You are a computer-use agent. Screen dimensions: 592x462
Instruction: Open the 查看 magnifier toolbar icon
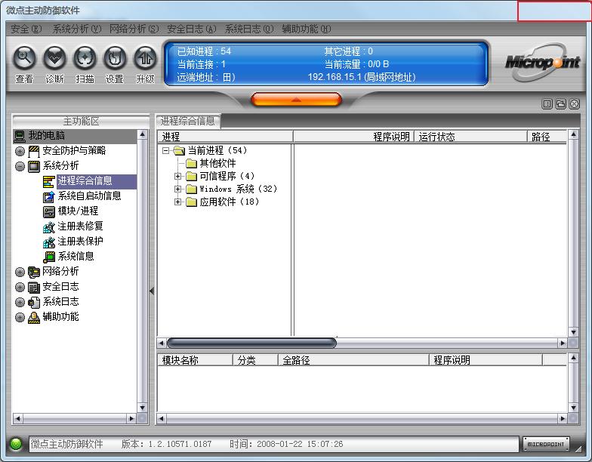pyautogui.click(x=24, y=59)
